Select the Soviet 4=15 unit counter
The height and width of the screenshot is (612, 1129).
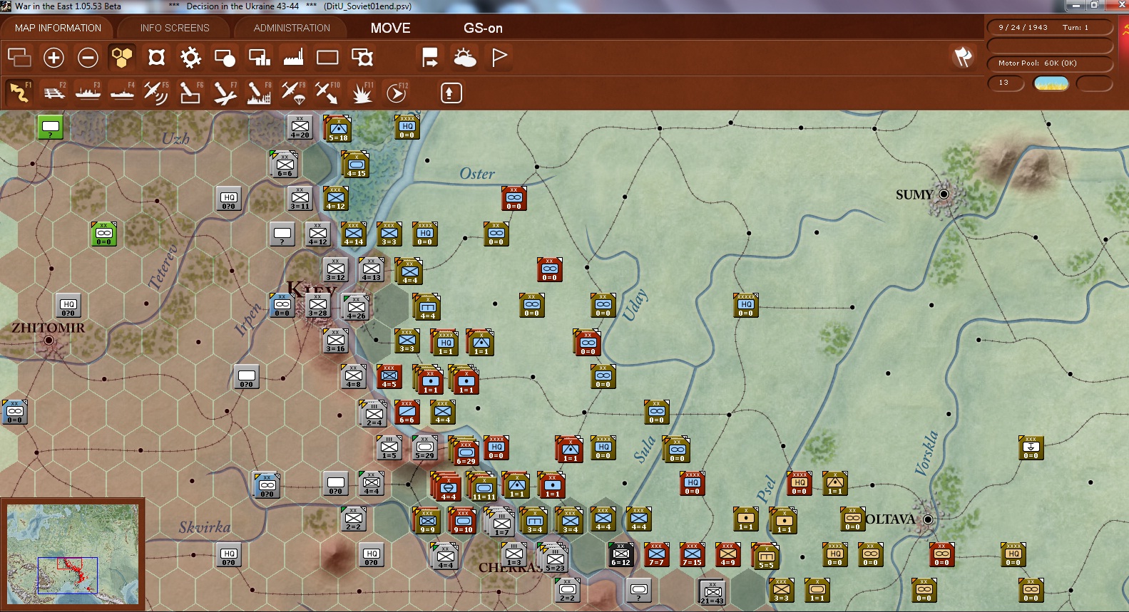[x=356, y=165]
